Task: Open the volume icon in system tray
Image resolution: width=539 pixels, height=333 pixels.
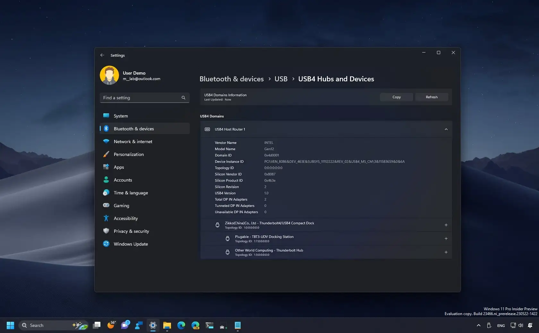Action: click(520, 325)
